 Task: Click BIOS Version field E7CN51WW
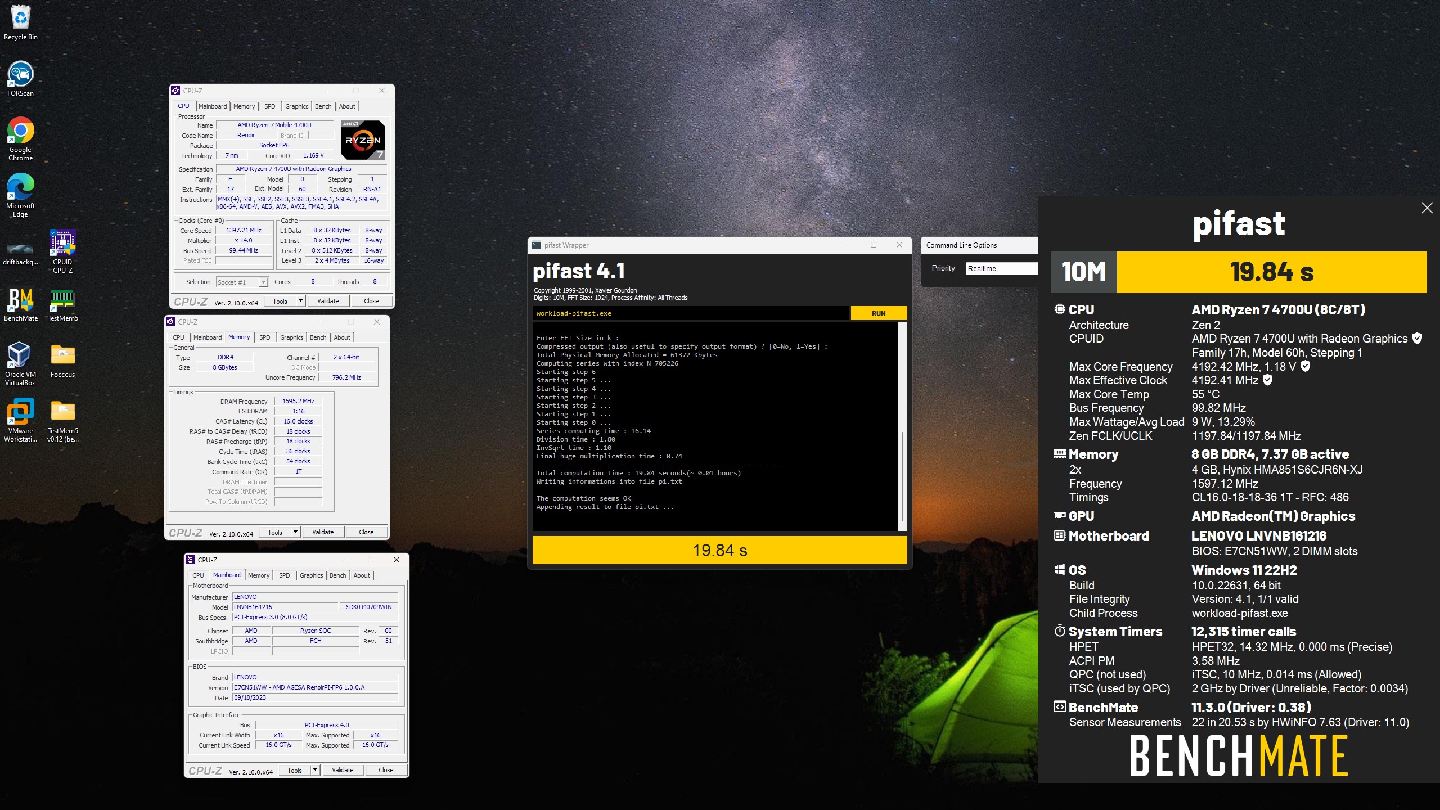315,687
